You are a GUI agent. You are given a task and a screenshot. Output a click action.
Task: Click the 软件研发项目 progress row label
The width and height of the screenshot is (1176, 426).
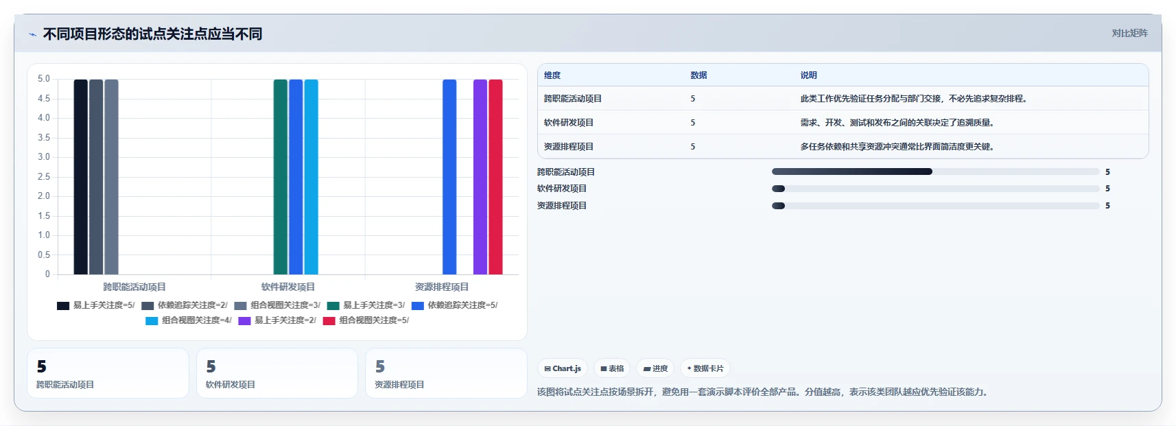point(562,189)
